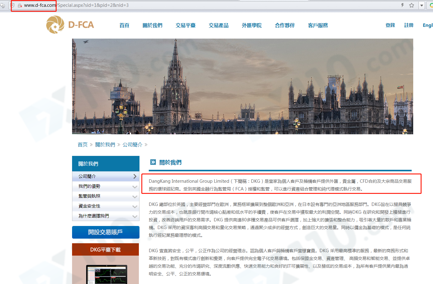Viewport: 433px width, 284px height.
Task: Switch language via the English link
Action: [428, 25]
